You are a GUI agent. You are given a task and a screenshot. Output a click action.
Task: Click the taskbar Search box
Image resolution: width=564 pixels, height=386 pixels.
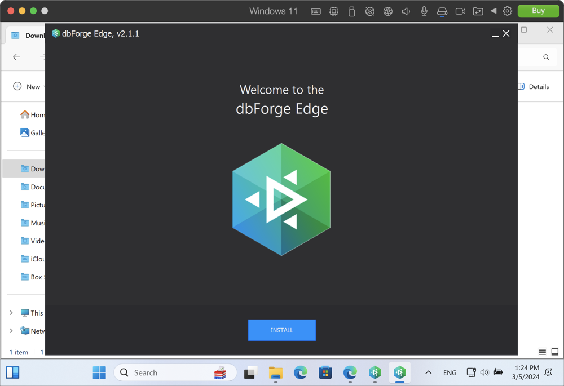pos(175,372)
